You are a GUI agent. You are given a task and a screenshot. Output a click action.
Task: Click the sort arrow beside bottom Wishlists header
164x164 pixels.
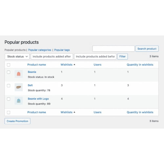74,112
